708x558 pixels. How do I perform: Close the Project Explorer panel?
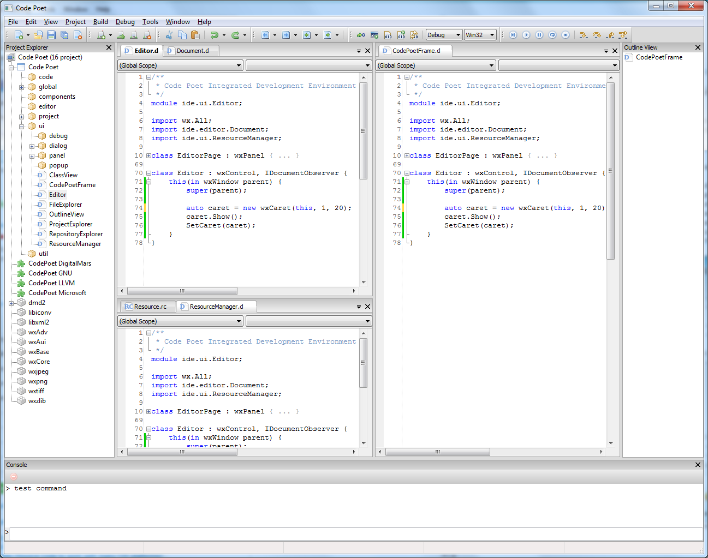[x=109, y=47]
